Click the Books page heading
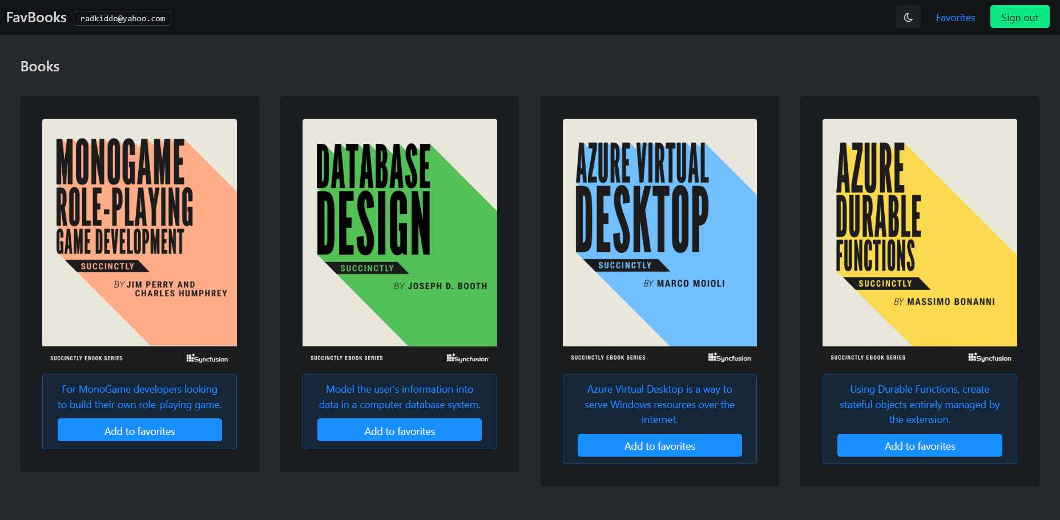This screenshot has width=1060, height=520. [x=40, y=66]
